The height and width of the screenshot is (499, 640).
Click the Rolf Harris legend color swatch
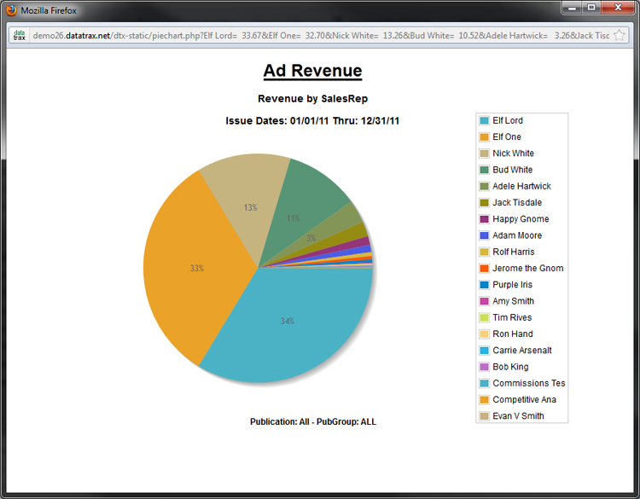point(484,252)
